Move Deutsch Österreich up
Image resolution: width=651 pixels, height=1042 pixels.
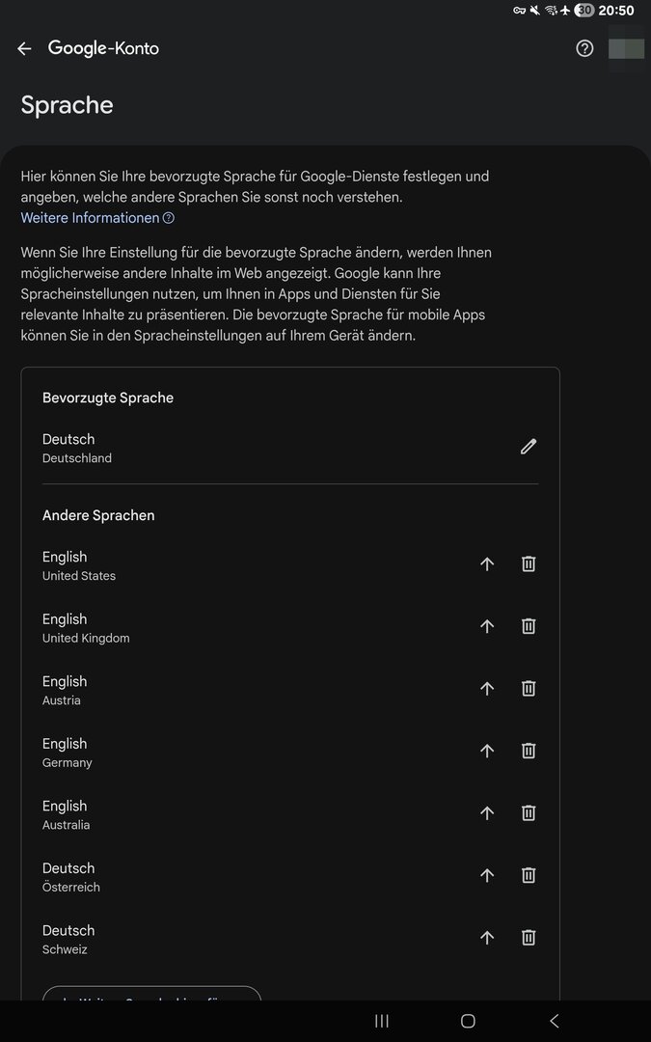pos(487,875)
